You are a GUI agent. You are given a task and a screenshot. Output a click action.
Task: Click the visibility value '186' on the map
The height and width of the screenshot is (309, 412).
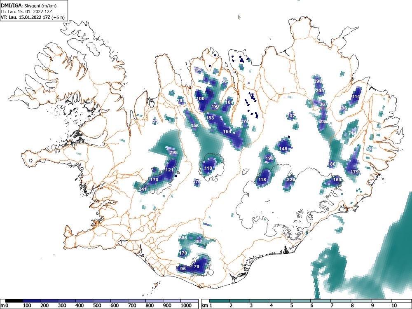coord(332,164)
